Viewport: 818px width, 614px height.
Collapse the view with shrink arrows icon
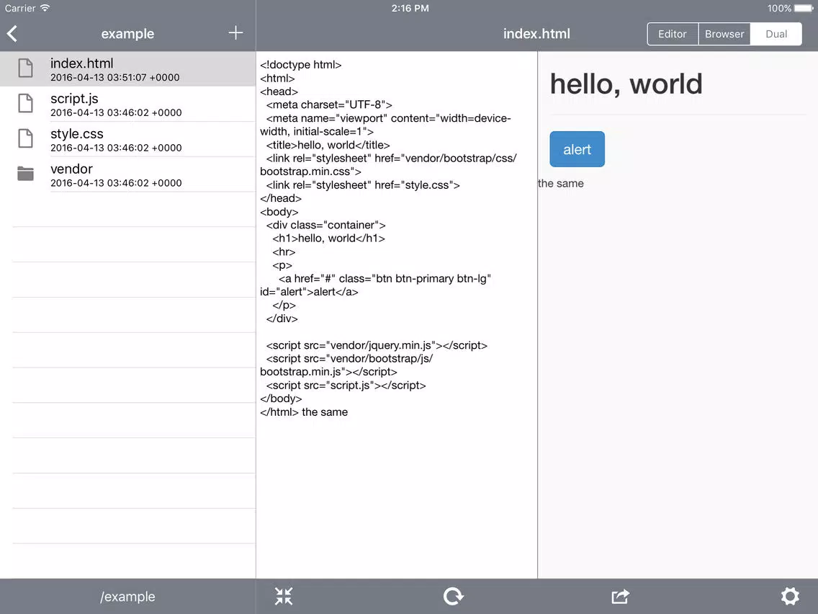tap(284, 596)
